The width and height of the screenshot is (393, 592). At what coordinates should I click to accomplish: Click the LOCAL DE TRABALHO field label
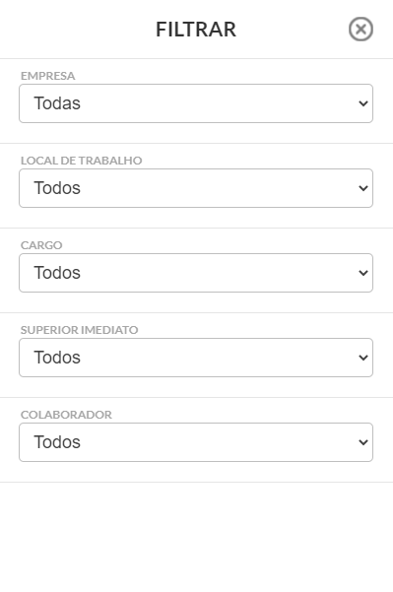pyautogui.click(x=81, y=161)
